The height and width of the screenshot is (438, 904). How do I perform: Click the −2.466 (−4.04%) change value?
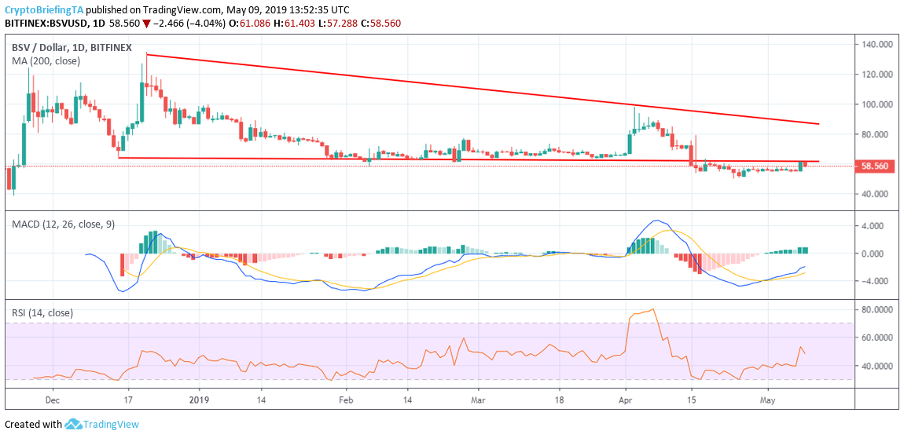(x=189, y=24)
